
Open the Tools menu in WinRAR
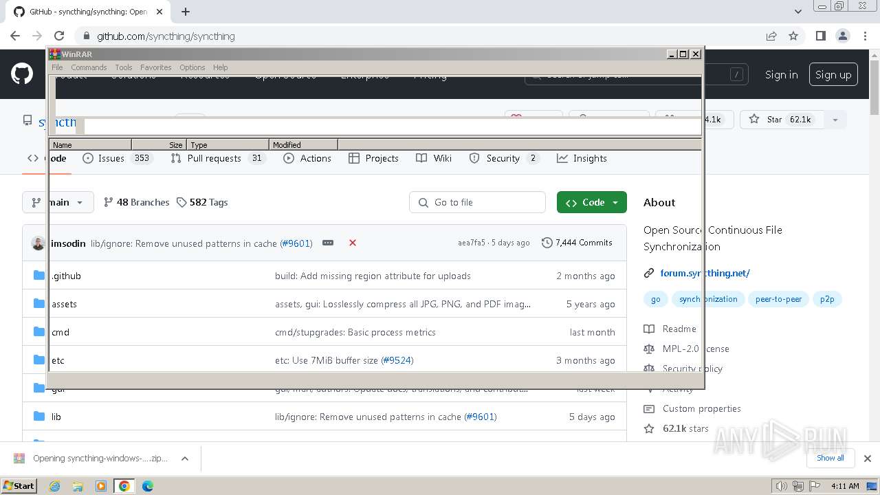(124, 67)
